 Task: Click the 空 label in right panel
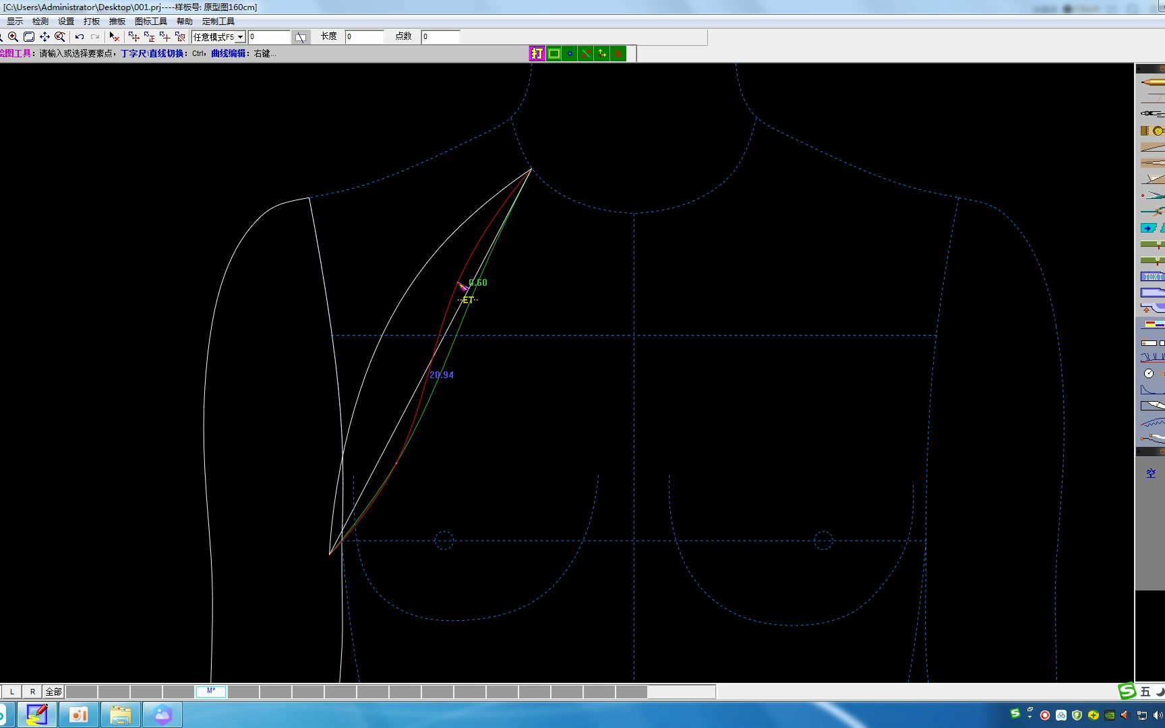click(1151, 474)
